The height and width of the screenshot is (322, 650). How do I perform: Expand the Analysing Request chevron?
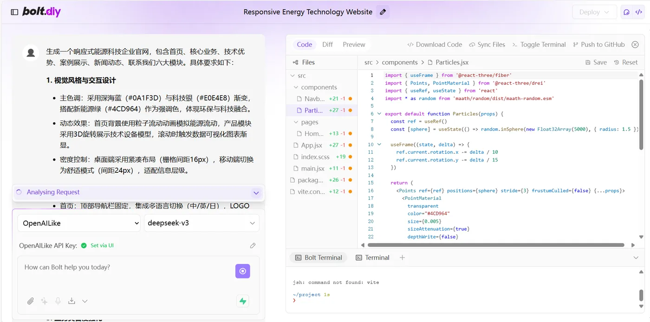click(256, 192)
